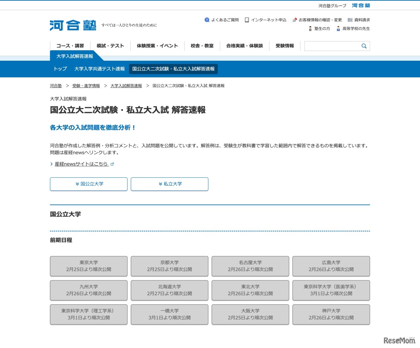Open インターネット申込 link
Image resolution: width=420 pixels, height=348 pixels.
tap(268, 20)
